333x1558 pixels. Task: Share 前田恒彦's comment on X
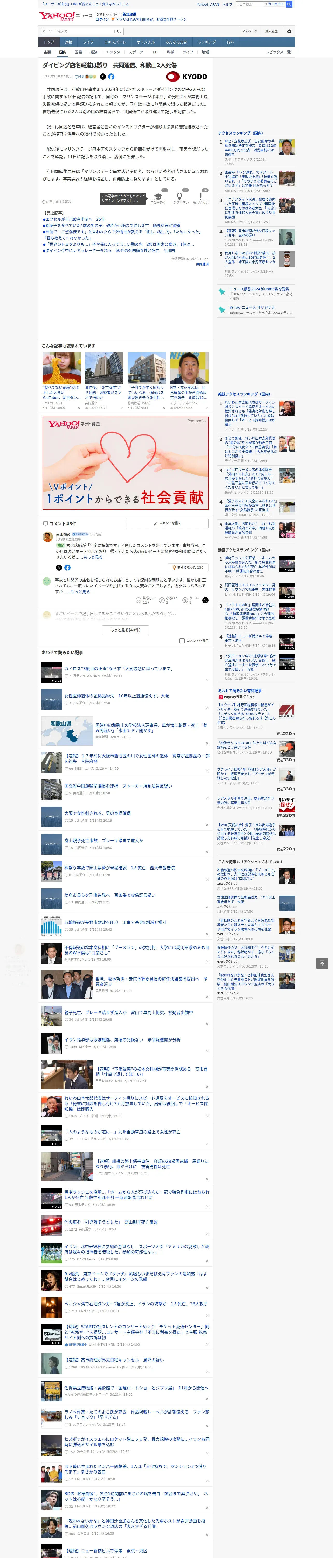(x=59, y=567)
